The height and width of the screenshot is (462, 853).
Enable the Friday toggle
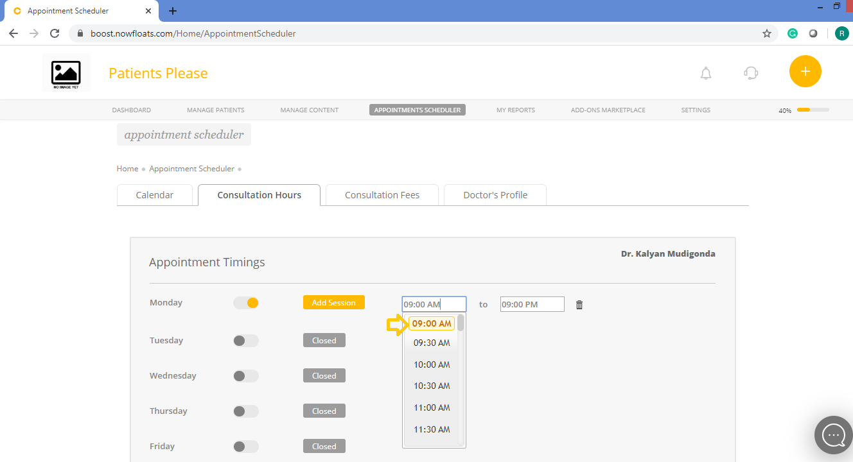(246, 447)
